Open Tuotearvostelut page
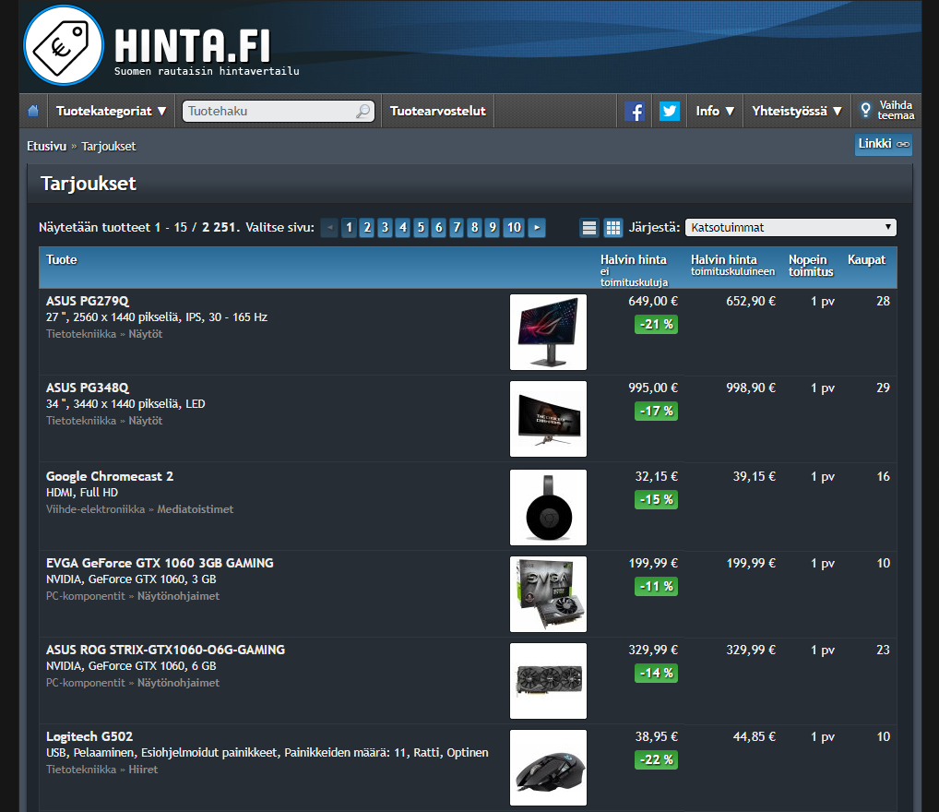 (x=438, y=111)
